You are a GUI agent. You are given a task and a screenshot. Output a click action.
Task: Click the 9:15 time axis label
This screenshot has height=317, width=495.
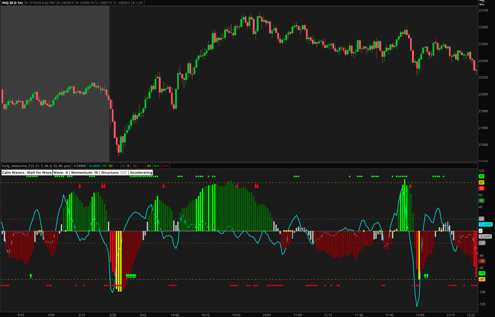click(x=82, y=315)
